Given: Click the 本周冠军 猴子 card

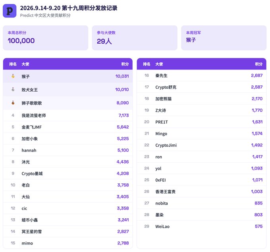Looking at the screenshot, I should click(224, 38).
